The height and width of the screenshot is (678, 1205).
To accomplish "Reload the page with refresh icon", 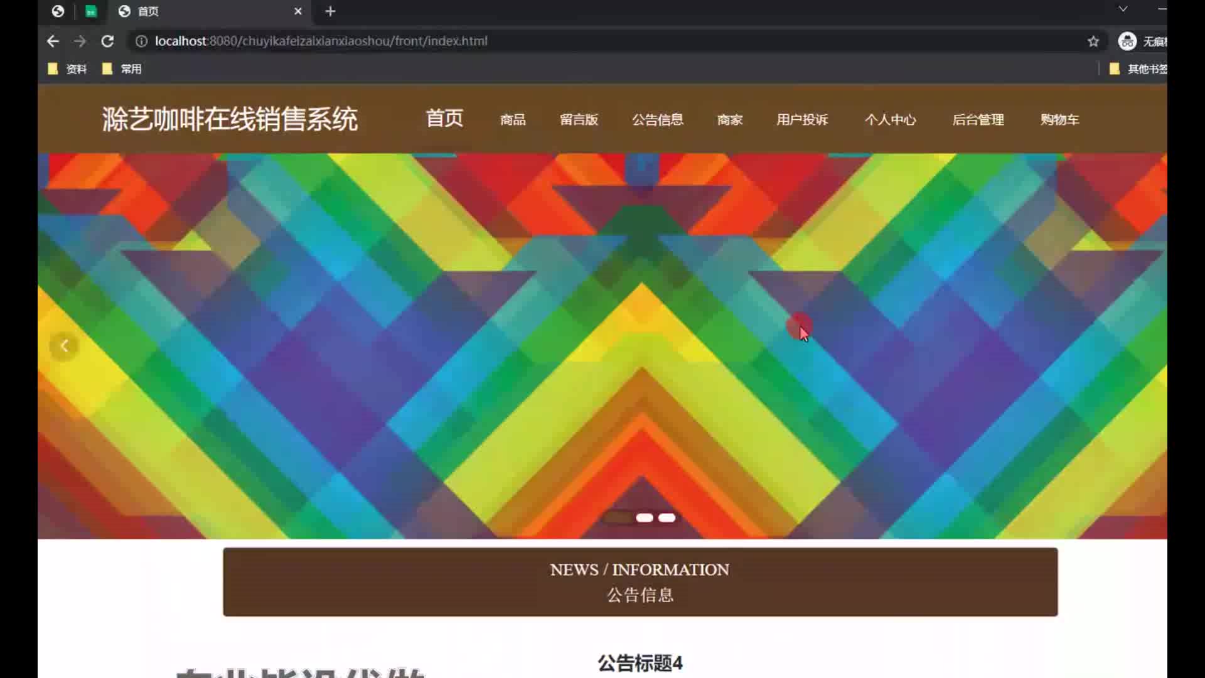I will pos(107,41).
